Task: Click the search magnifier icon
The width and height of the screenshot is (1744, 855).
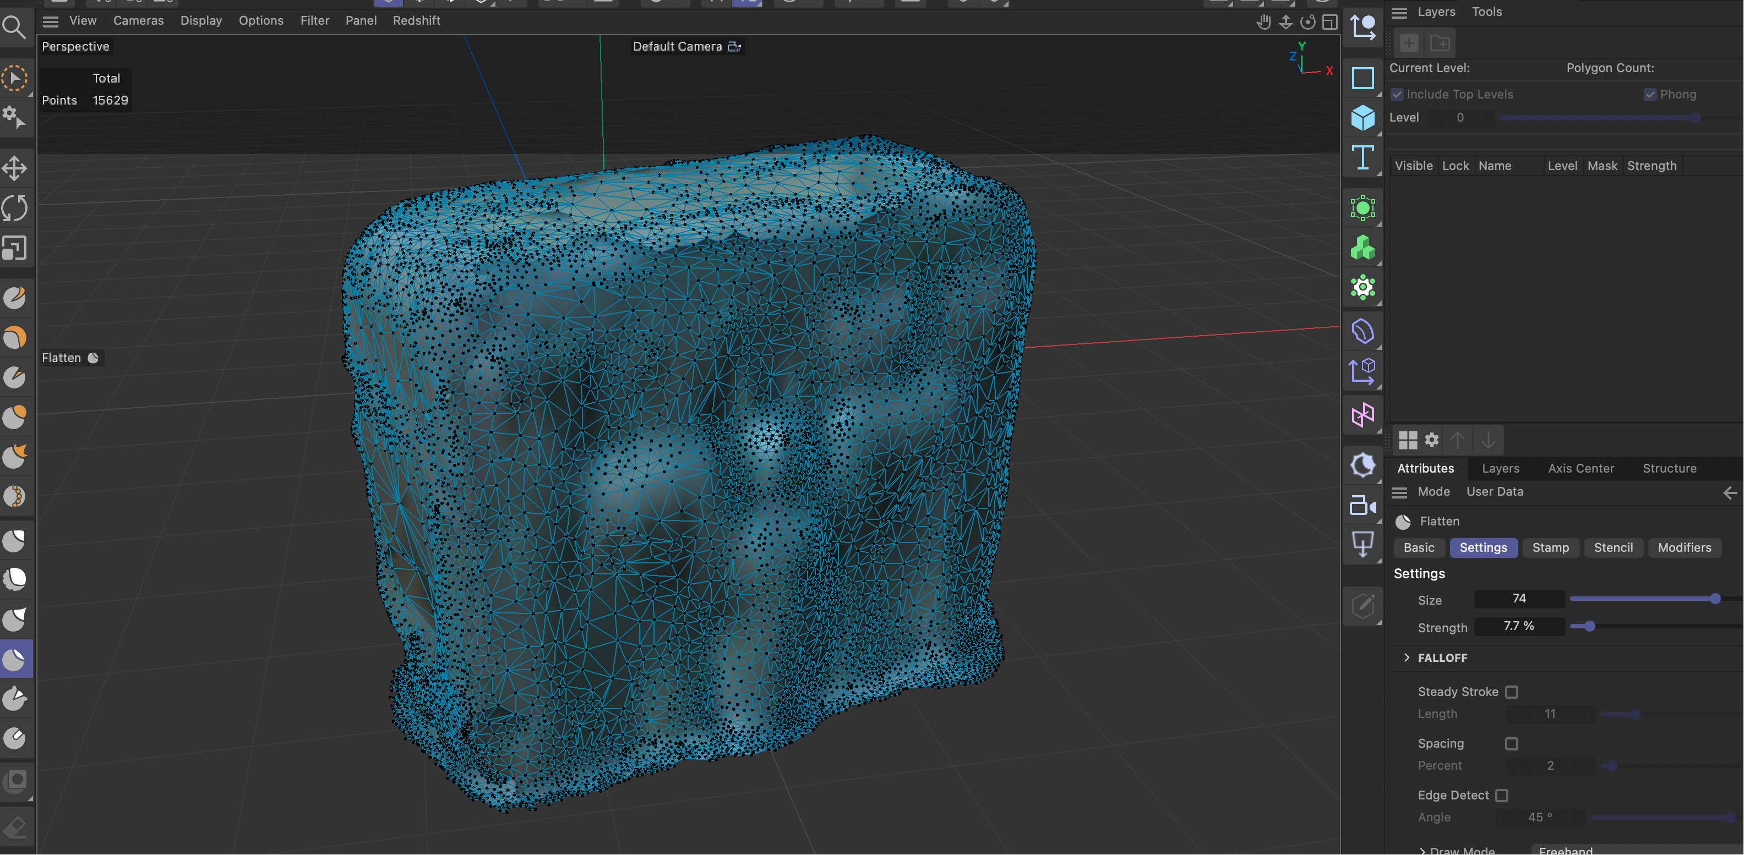Action: tap(14, 27)
